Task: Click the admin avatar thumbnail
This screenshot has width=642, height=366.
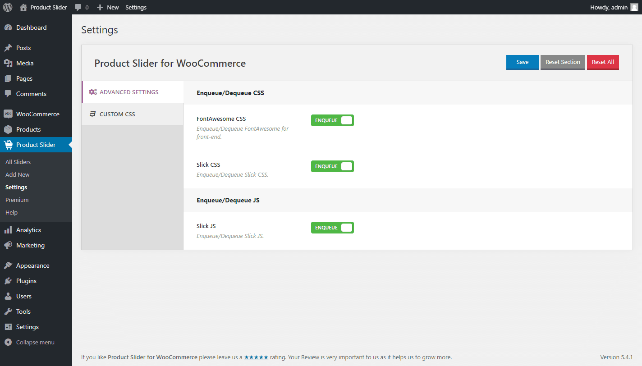Action: 634,7
